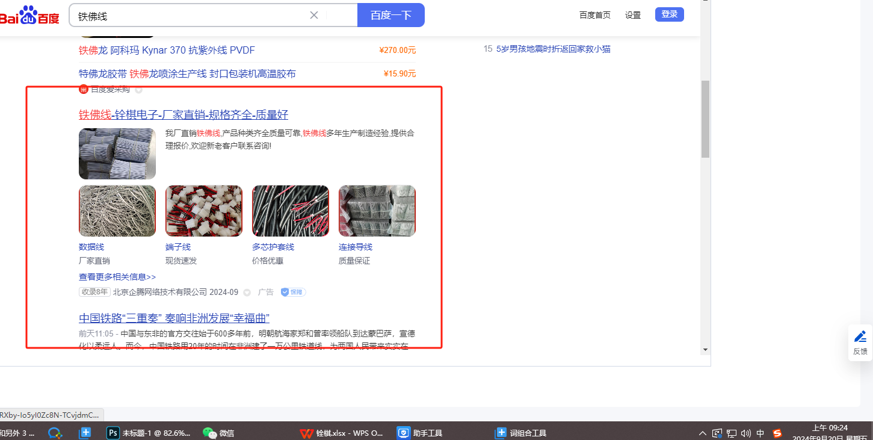Screen dimensions: 873x440
Task: Click the 现货速发 caption
Action: point(181,261)
